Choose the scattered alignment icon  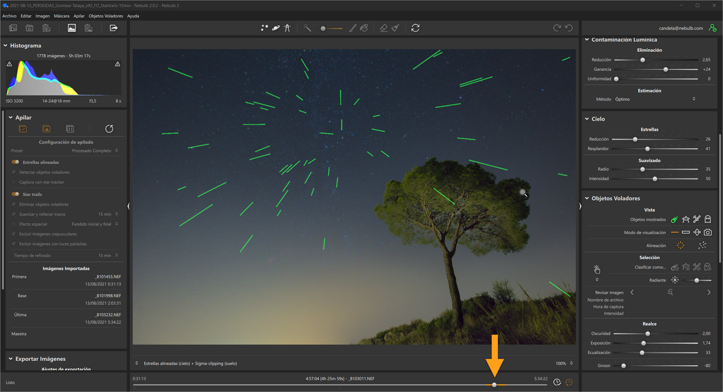click(x=702, y=245)
